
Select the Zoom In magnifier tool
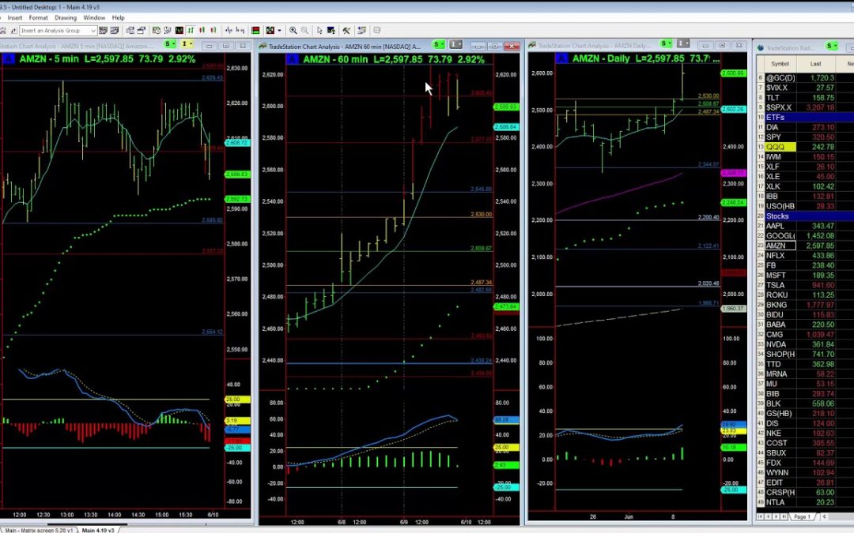(293, 31)
